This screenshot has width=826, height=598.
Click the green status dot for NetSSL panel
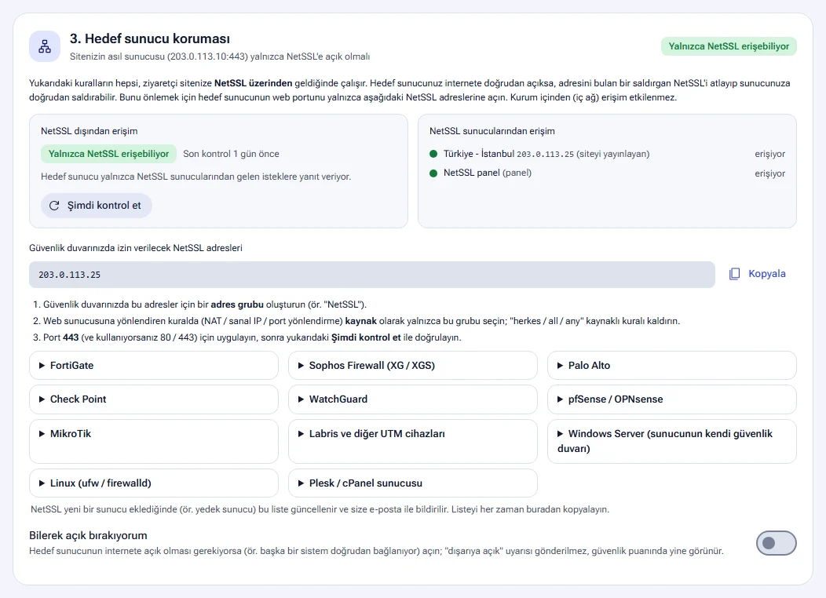tap(433, 173)
